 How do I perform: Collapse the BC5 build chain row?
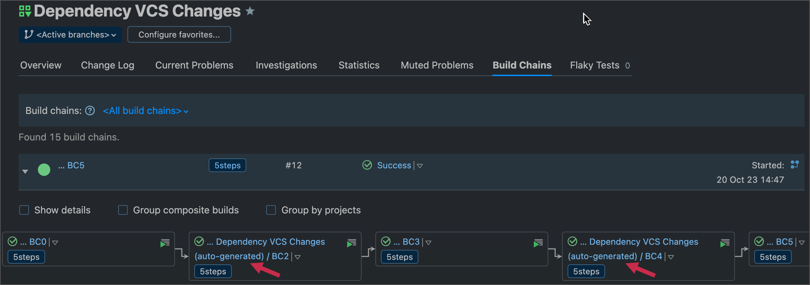pyautogui.click(x=25, y=171)
